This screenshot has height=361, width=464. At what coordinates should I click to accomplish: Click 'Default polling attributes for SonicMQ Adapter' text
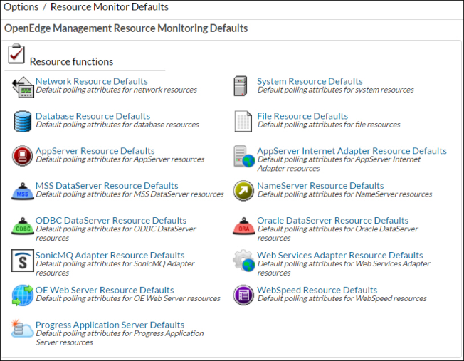[115, 263]
